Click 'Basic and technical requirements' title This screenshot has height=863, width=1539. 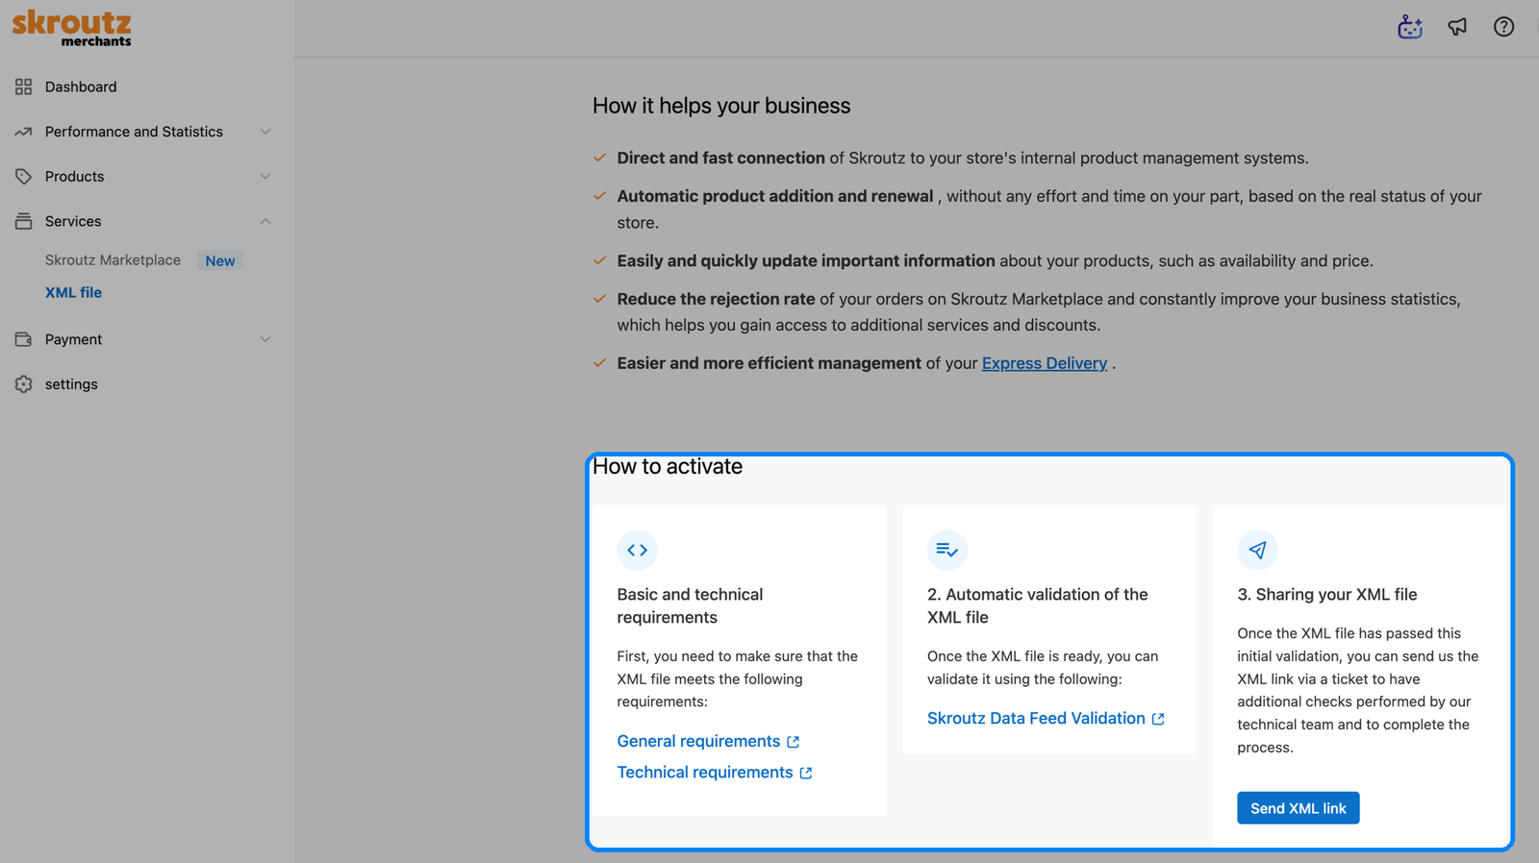tap(690, 605)
